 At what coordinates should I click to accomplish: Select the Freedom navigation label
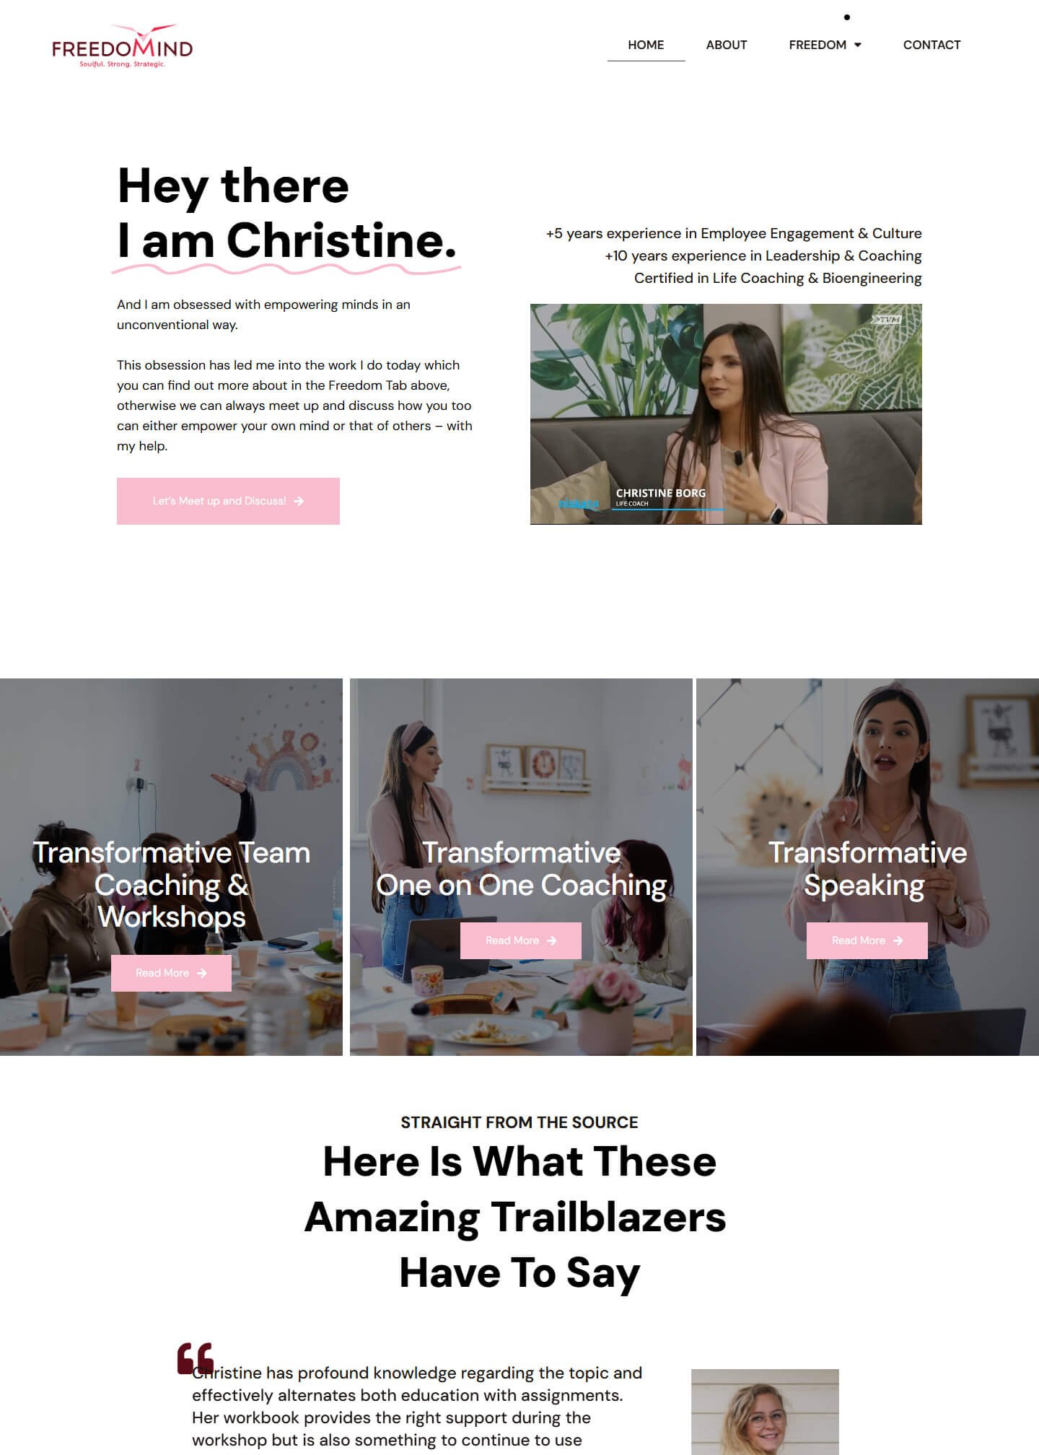pos(817,45)
